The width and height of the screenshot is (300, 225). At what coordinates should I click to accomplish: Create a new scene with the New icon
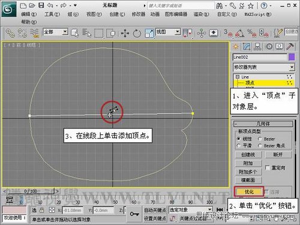23,5
